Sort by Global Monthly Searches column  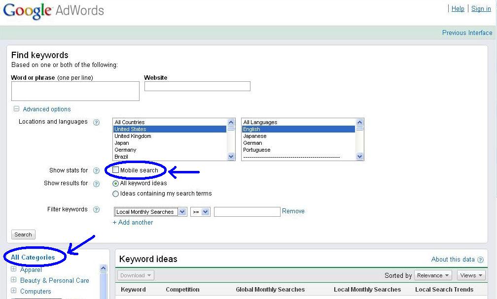(270, 289)
